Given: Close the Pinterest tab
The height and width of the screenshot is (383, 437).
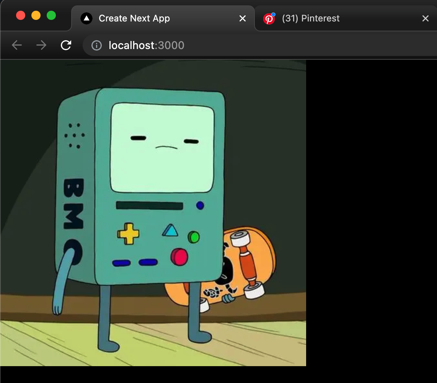Looking at the screenshot, I should (x=425, y=18).
